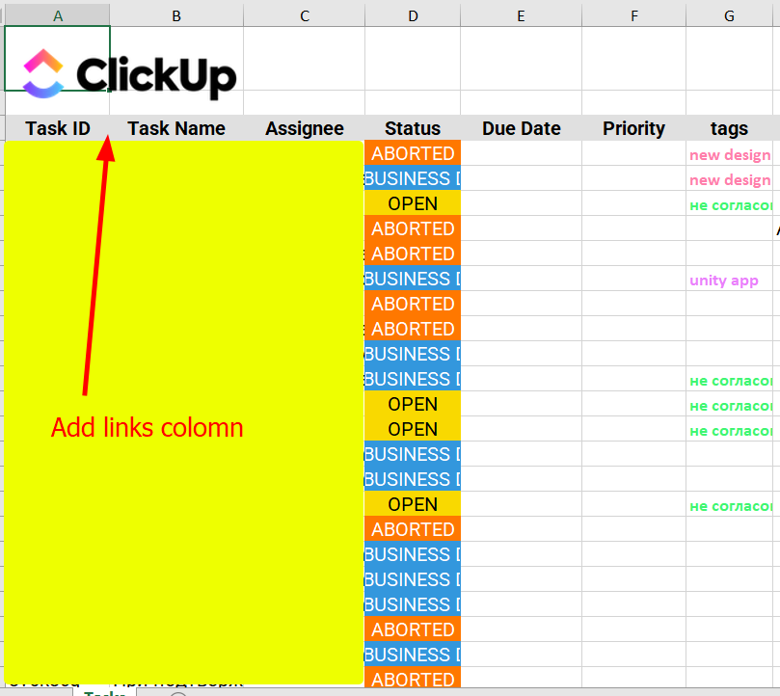Select the "Priority" header cell

633,128
